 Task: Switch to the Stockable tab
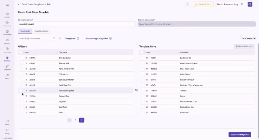pyautogui.click(x=25, y=31)
